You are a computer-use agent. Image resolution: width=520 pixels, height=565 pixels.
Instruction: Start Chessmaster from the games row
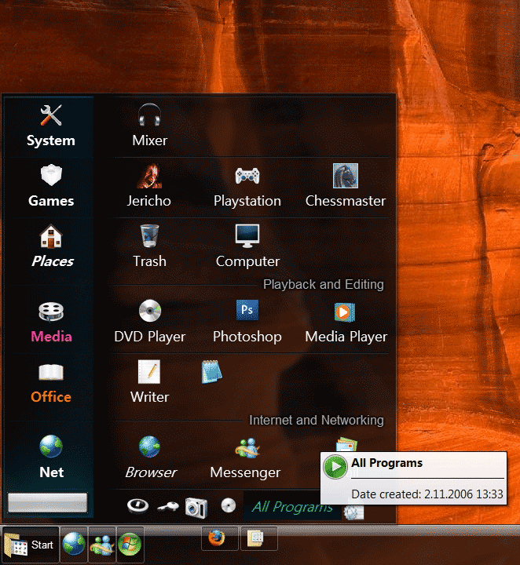click(x=346, y=177)
